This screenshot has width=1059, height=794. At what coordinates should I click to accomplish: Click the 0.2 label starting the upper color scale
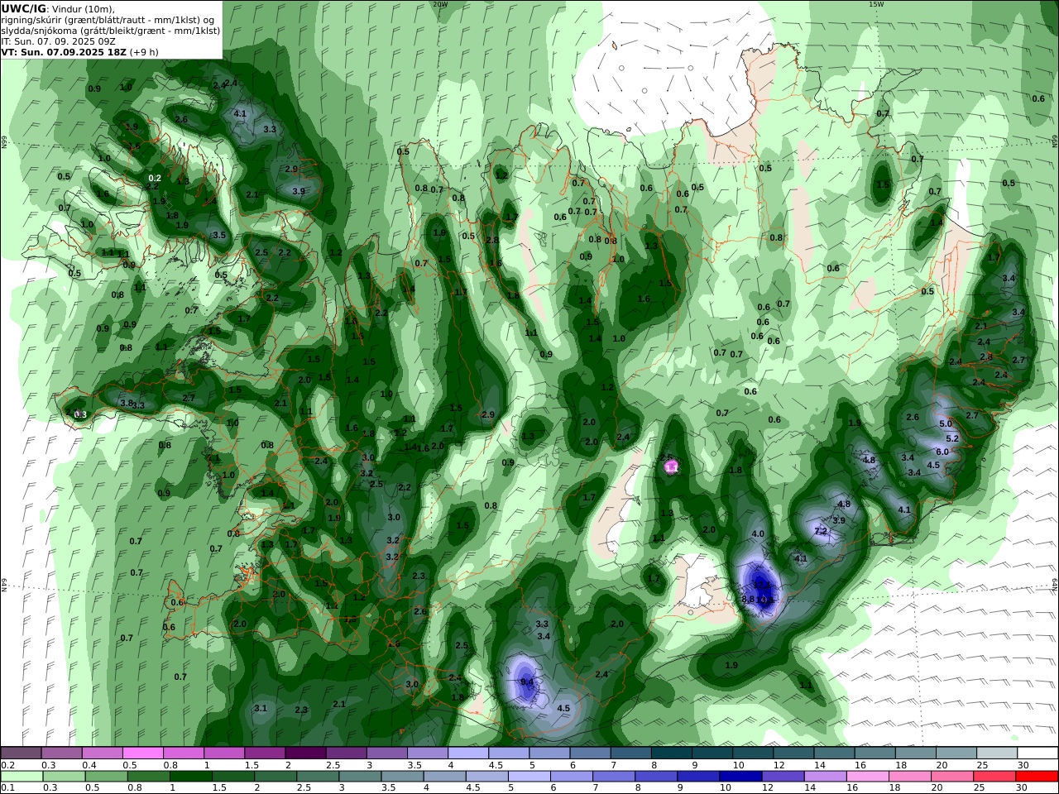[7, 765]
